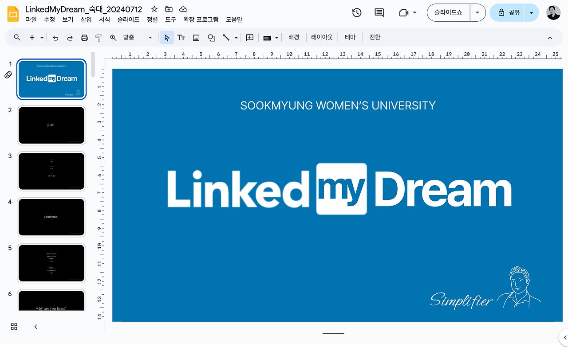Click the insert image icon
This screenshot has height=347, width=568.
196,38
